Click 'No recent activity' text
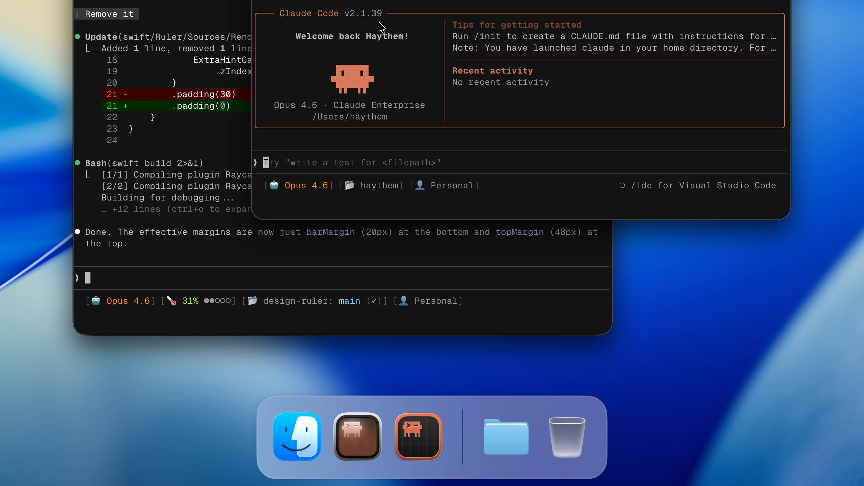864x486 pixels. (501, 82)
